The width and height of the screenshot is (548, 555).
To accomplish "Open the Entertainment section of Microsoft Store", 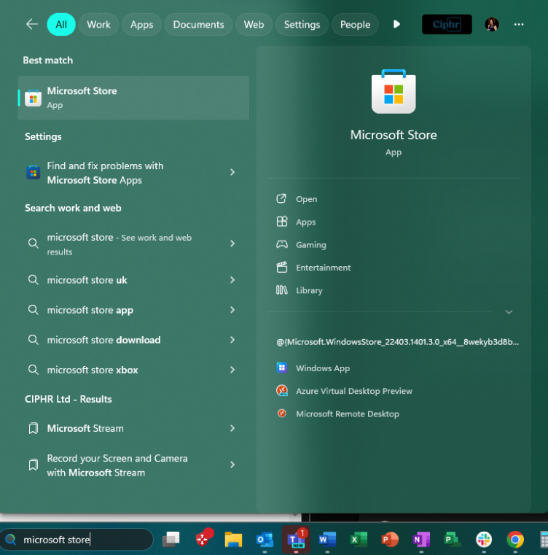I will 324,268.
